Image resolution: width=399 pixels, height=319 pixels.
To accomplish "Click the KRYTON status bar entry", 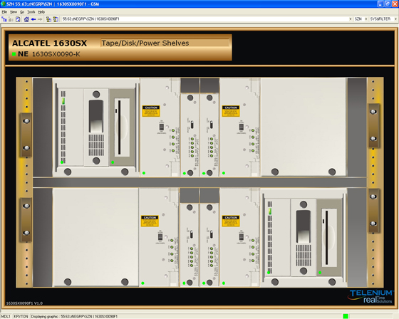I will click(x=21, y=316).
